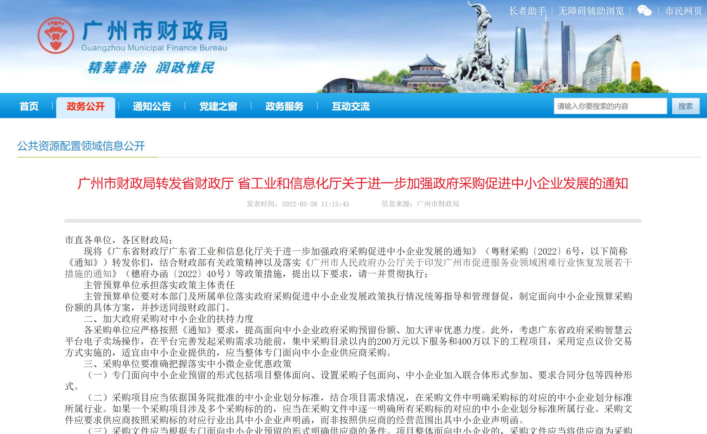Open 长者助手 elder assistant mode

click(x=527, y=11)
